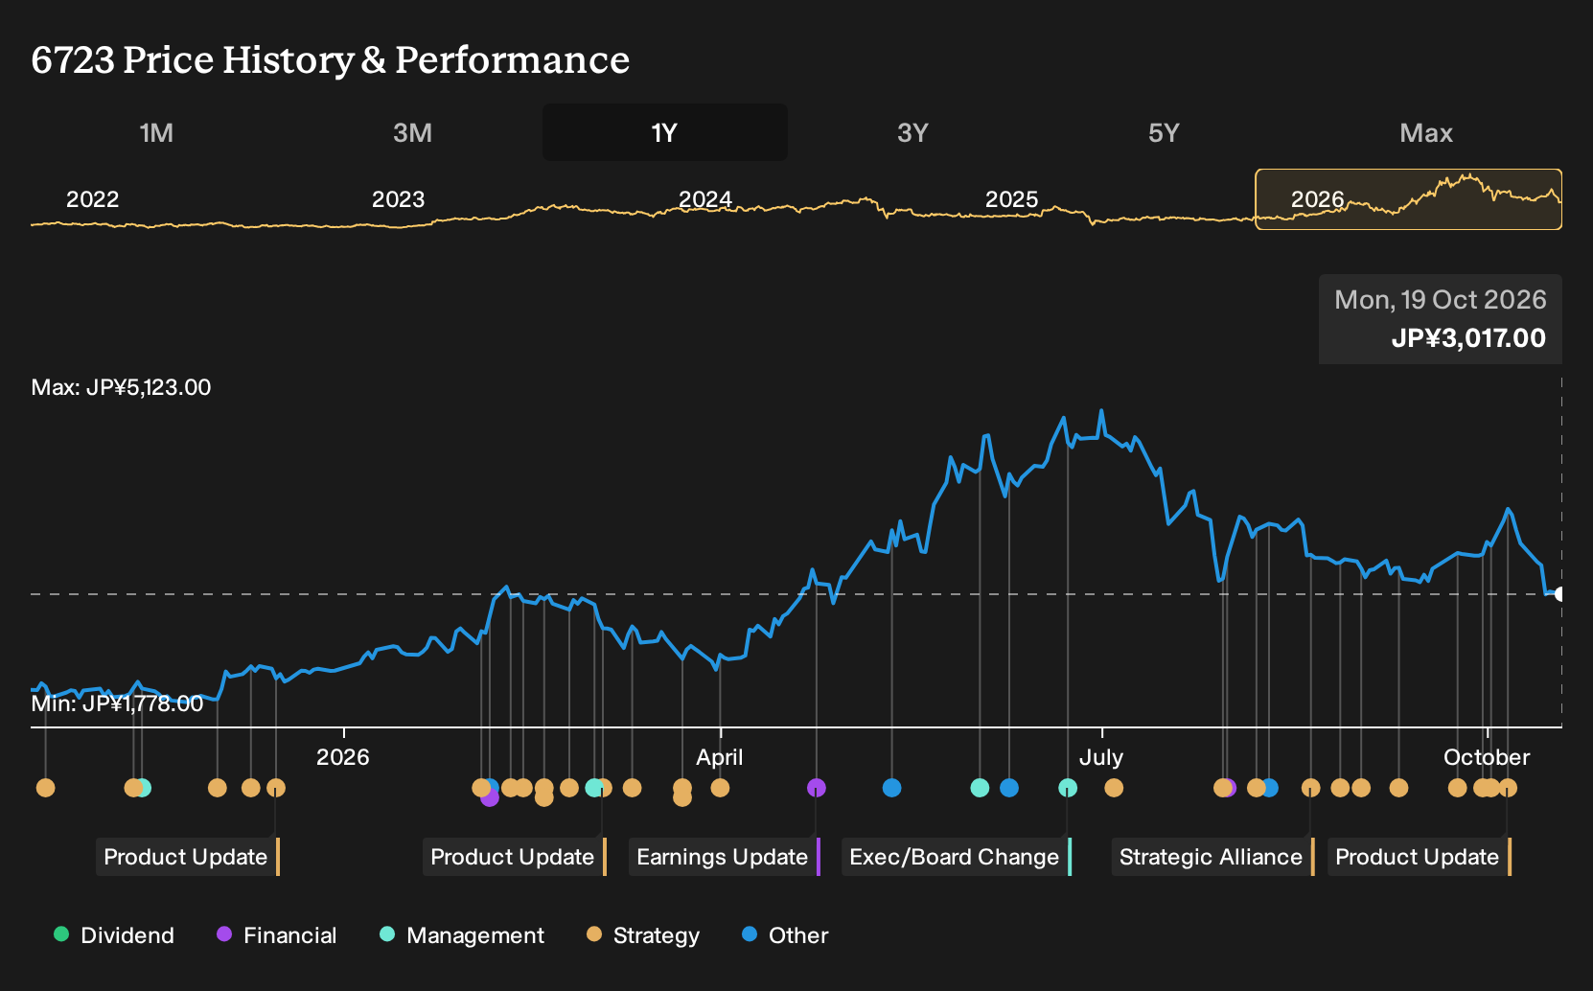Jump to 2022 in the overview timeline
Screen dimensions: 1593x991
pyautogui.click(x=92, y=199)
